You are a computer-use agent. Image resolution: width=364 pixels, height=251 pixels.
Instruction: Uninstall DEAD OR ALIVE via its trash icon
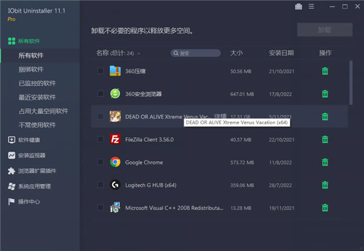click(x=325, y=116)
